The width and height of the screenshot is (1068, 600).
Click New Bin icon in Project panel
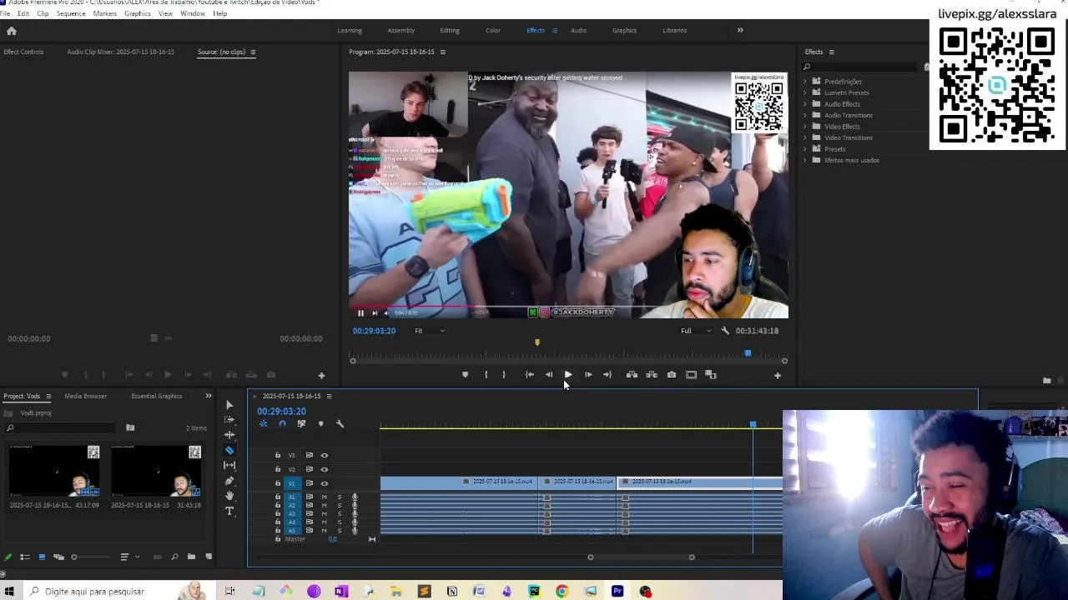(191, 557)
